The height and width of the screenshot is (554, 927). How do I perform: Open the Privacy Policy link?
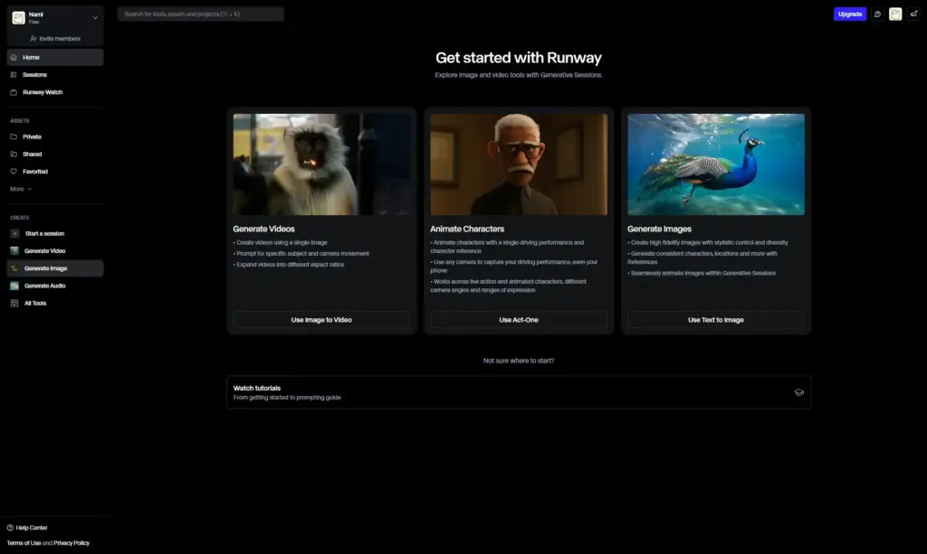coord(72,543)
